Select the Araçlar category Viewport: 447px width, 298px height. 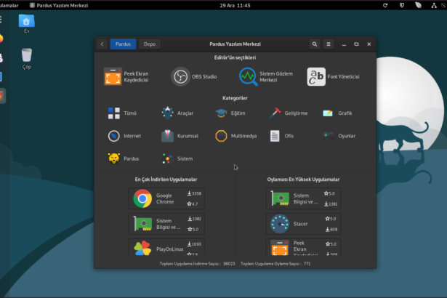click(x=177, y=113)
